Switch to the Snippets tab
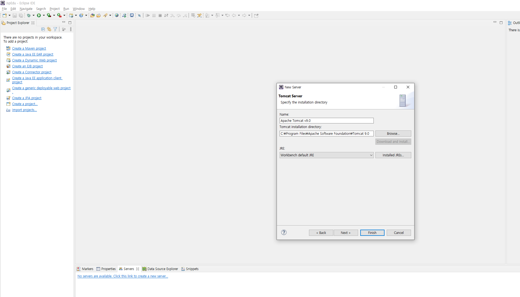 [x=190, y=269]
